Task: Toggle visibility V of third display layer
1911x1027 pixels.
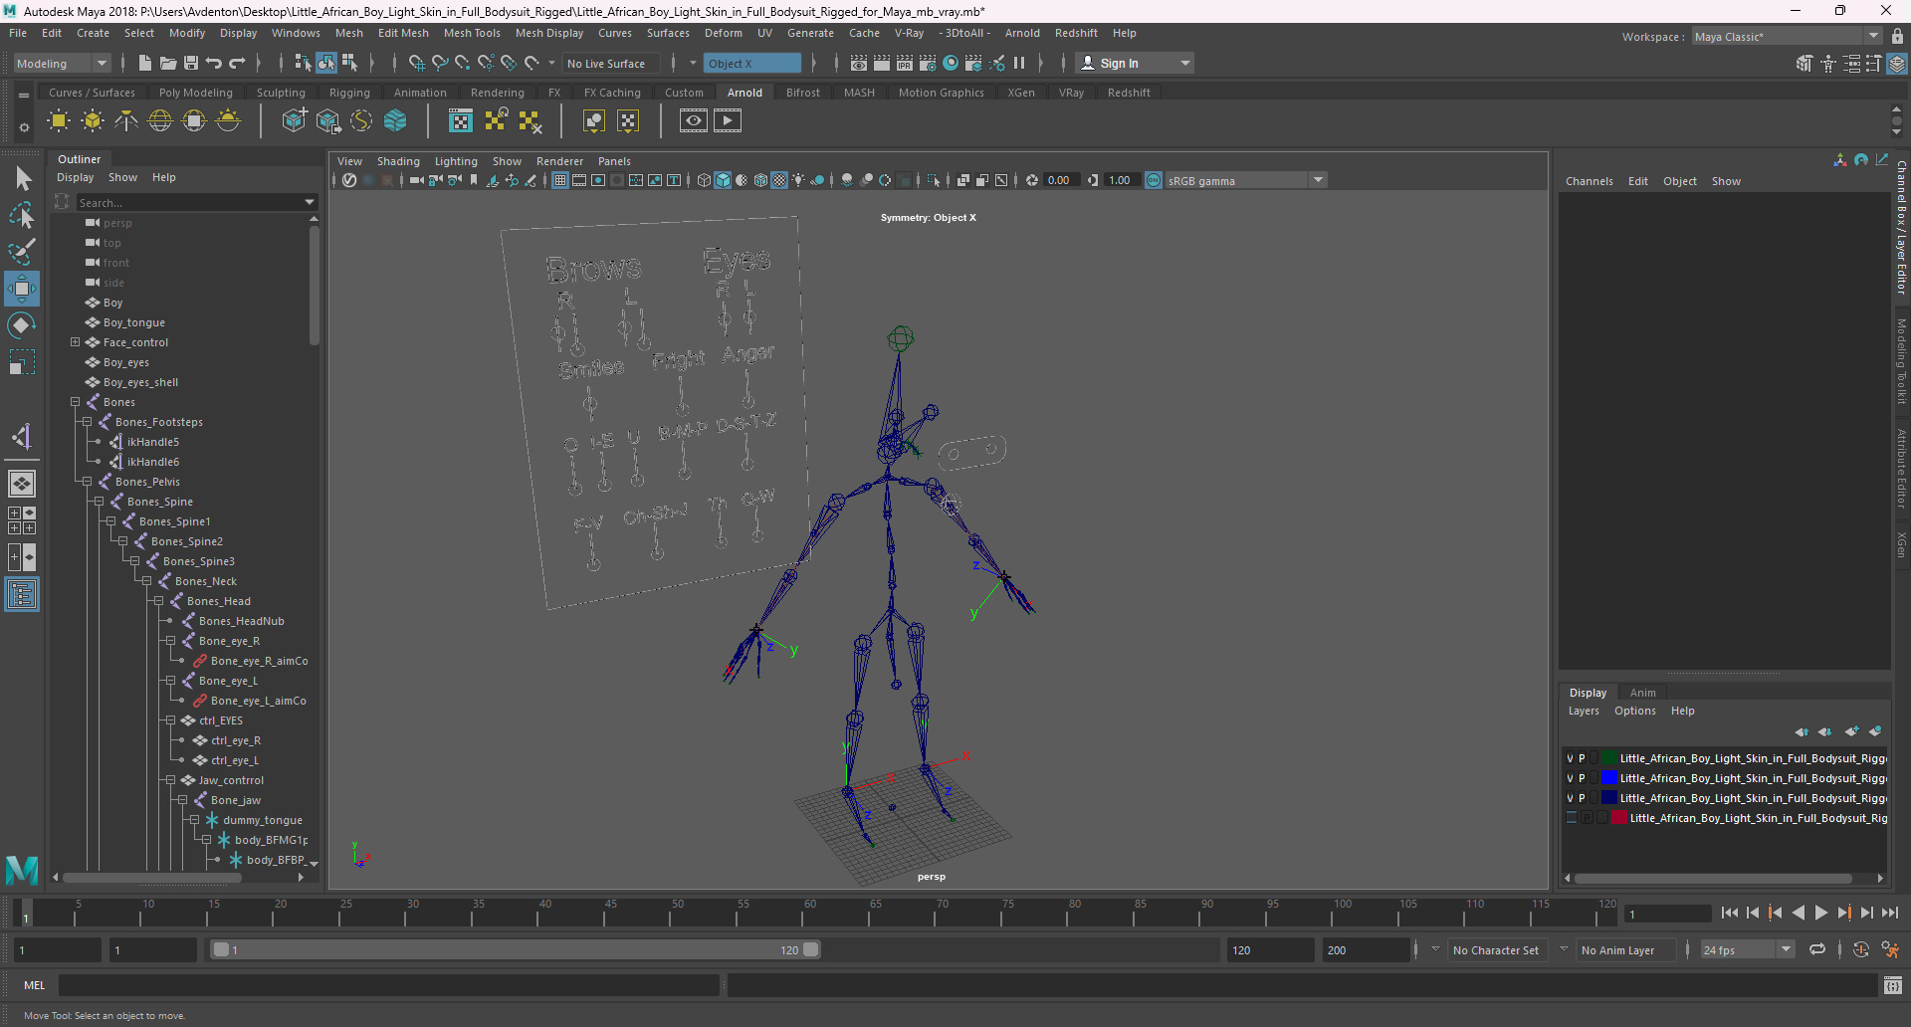Action: click(1571, 798)
